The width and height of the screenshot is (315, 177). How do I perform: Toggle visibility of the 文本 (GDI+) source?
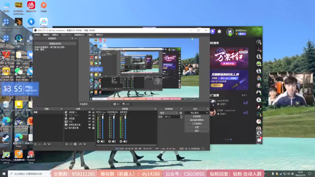point(89,115)
